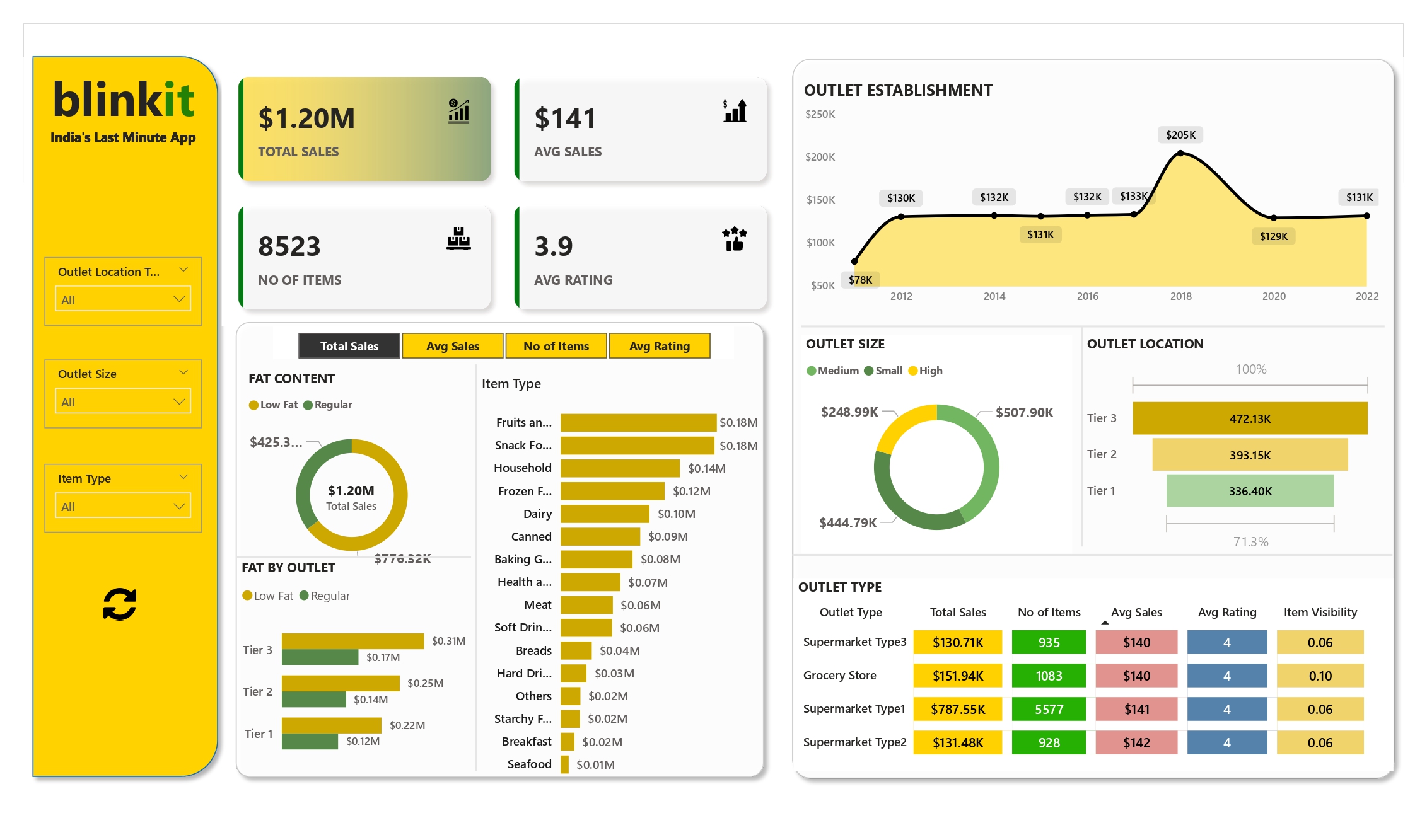Click the $205K data point for 2018
The height and width of the screenshot is (835, 1427).
pos(1180,153)
